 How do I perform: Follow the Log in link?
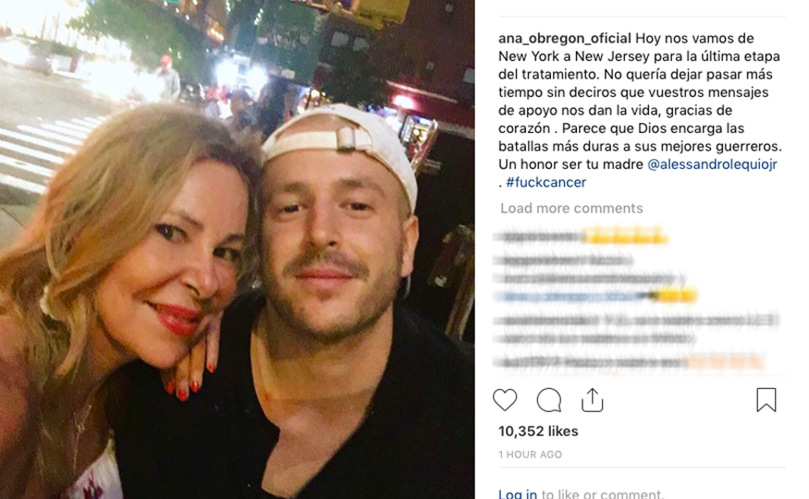tap(518, 493)
